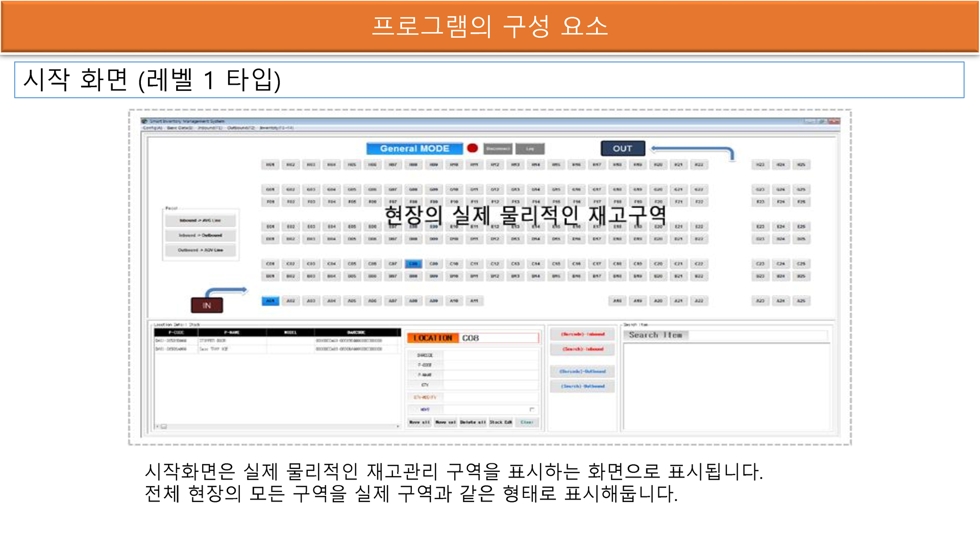Open the Basic Data menu

click(x=180, y=128)
